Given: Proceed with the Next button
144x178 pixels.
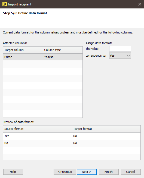Looking at the screenshot, I should (87, 172).
